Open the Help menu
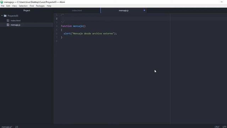This screenshot has width=227, height=128. 49,6
